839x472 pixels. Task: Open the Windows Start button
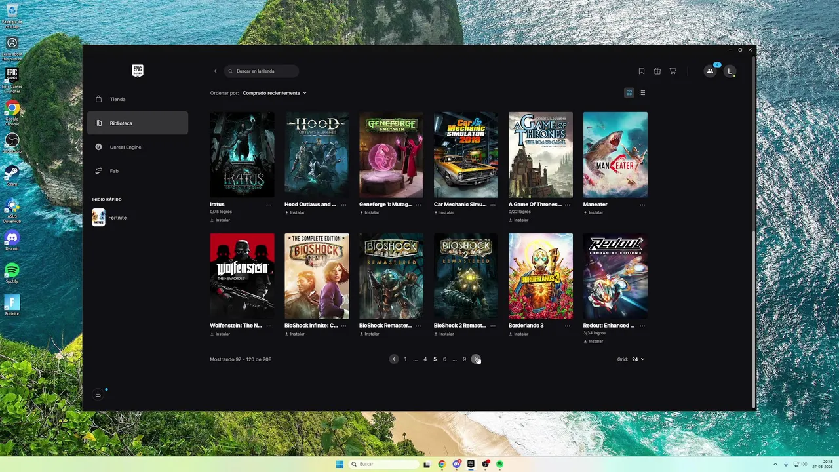click(340, 464)
